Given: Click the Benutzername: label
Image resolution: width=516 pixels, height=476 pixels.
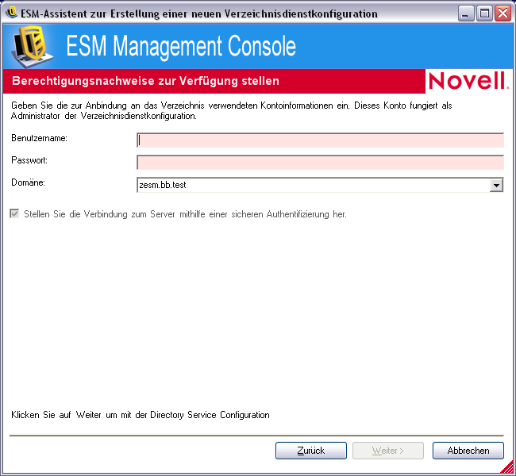Looking at the screenshot, I should (39, 138).
